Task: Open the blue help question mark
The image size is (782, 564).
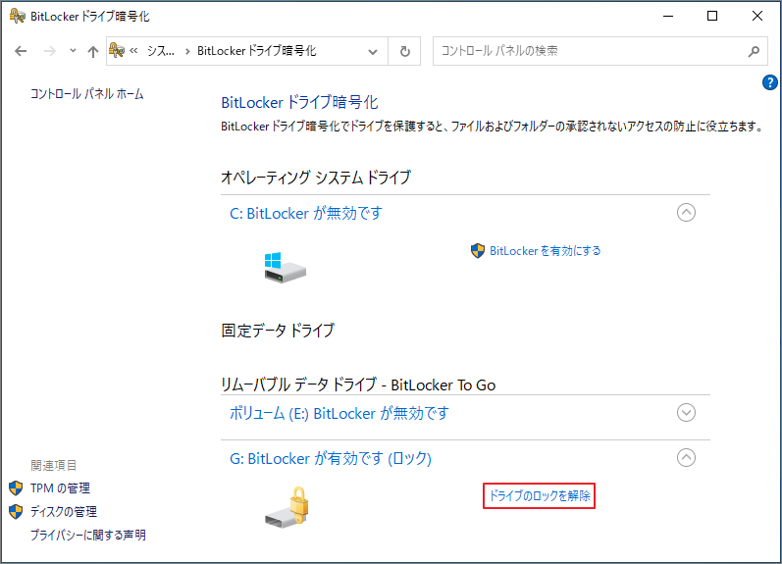Action: [769, 82]
